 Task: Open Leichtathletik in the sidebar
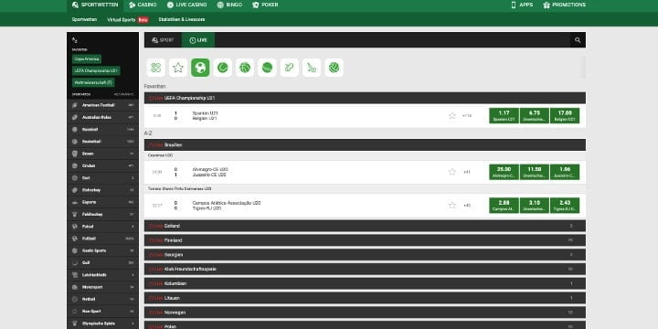(x=102, y=275)
